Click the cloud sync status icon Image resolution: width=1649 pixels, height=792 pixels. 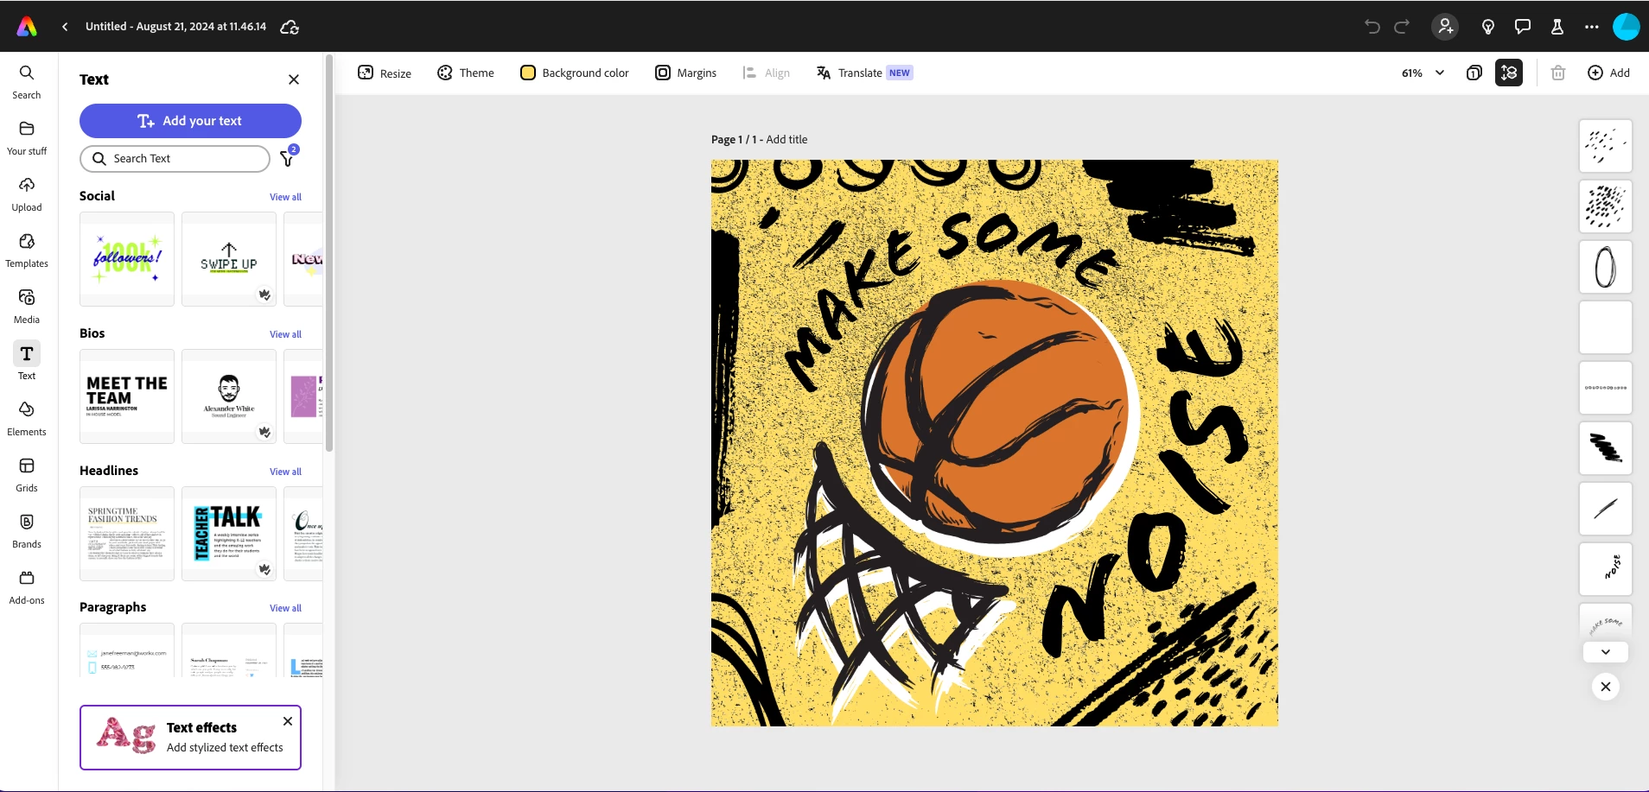[290, 27]
